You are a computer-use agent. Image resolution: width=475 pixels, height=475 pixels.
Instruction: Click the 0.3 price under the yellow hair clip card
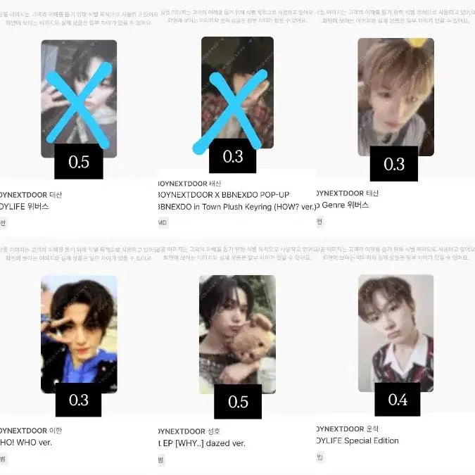(394, 163)
